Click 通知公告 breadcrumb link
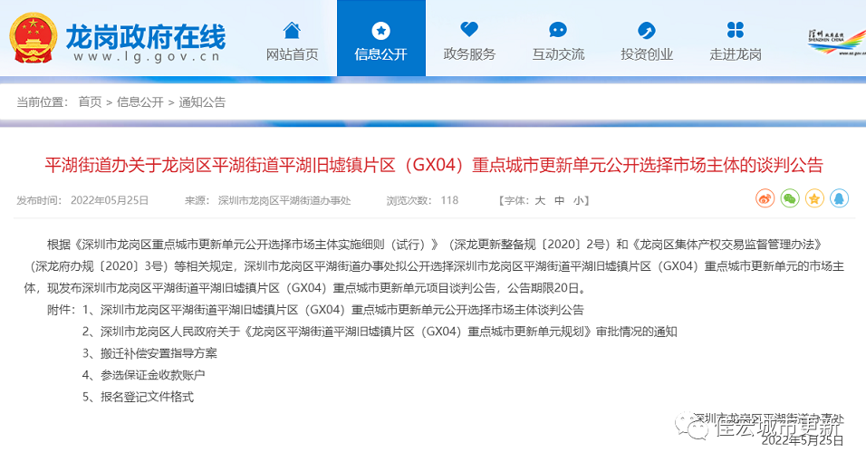866x462 pixels. [x=202, y=102]
